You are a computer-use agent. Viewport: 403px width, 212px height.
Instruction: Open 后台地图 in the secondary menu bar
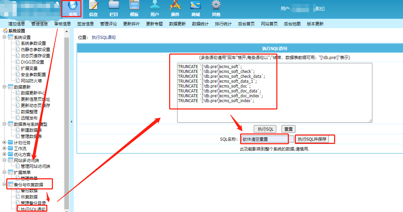[x=292, y=24]
